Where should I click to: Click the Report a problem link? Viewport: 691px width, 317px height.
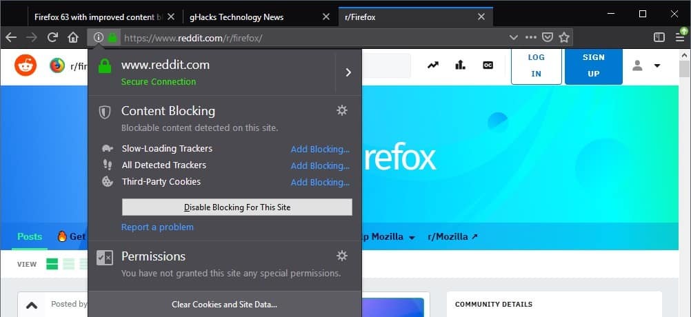click(x=157, y=227)
